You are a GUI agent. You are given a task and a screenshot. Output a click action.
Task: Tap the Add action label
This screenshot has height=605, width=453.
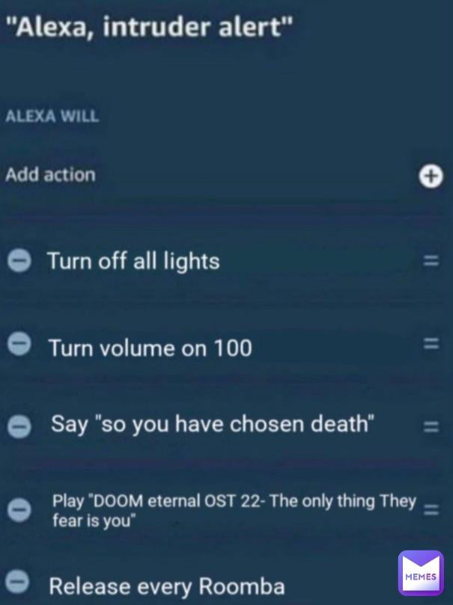click(51, 175)
